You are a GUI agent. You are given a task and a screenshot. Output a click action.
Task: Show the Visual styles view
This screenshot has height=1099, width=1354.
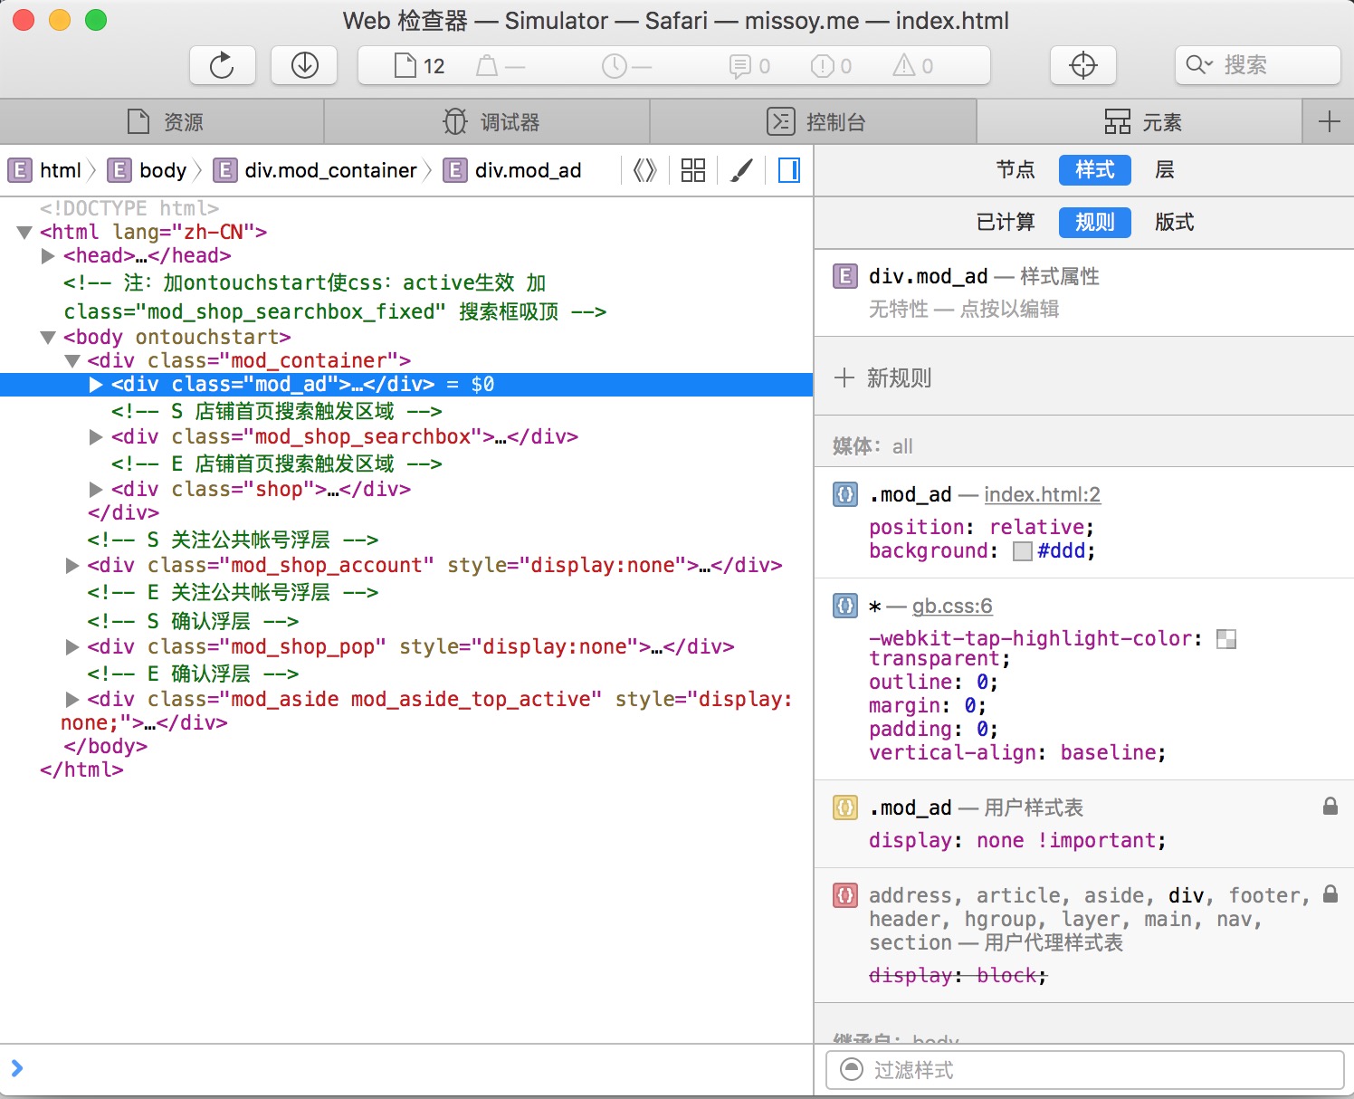(1174, 222)
